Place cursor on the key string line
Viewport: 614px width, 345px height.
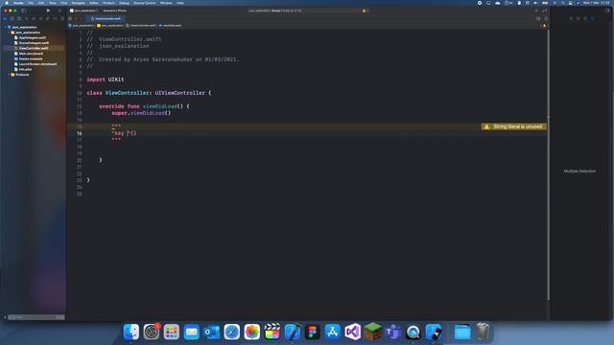[x=124, y=133]
